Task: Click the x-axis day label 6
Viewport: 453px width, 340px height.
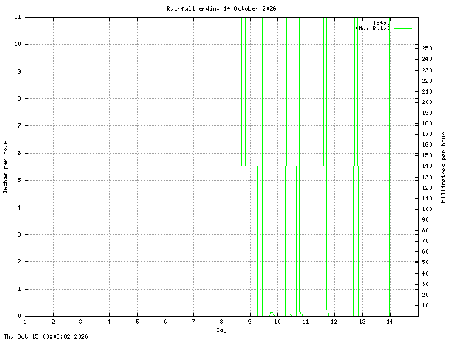Action: pyautogui.click(x=166, y=322)
